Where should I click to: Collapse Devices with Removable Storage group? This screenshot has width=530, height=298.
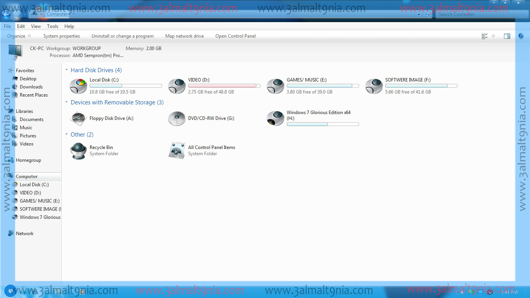pyautogui.click(x=67, y=102)
